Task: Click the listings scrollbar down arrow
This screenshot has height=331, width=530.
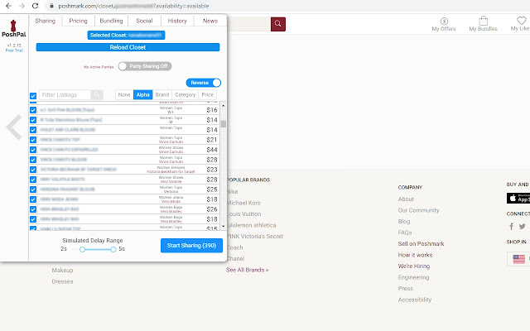Action: 223,226
